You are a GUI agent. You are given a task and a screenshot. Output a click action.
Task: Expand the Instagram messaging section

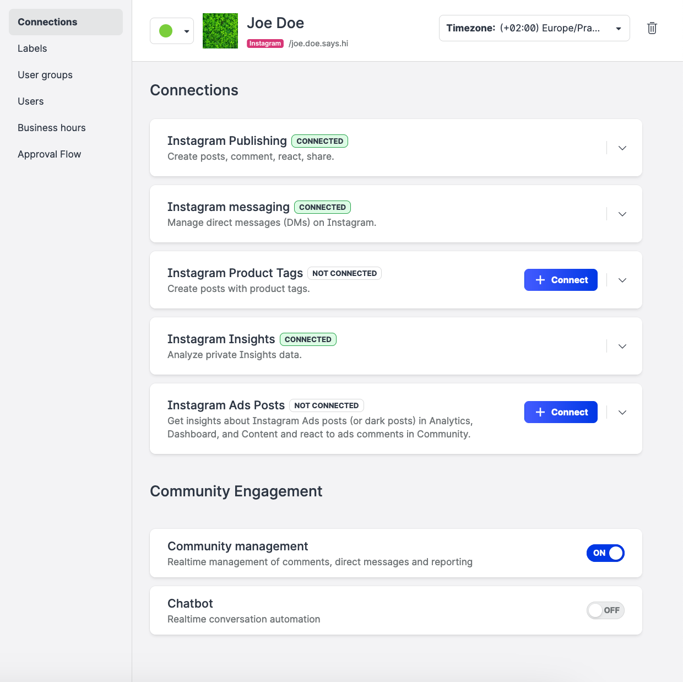pyautogui.click(x=622, y=214)
